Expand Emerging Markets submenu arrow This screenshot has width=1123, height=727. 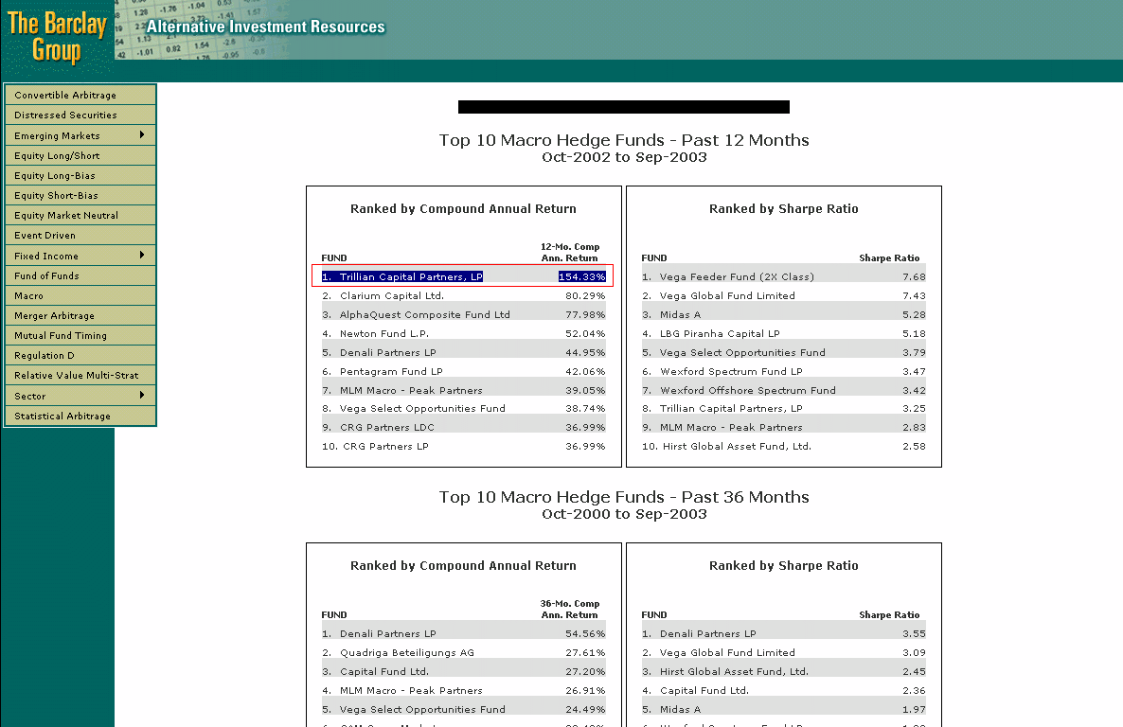[142, 134]
